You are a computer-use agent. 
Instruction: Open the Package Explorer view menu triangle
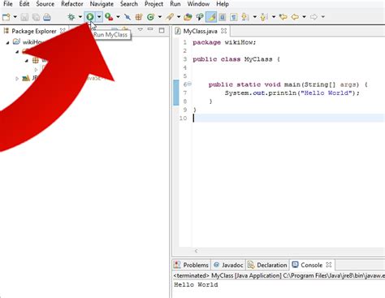[x=140, y=29]
